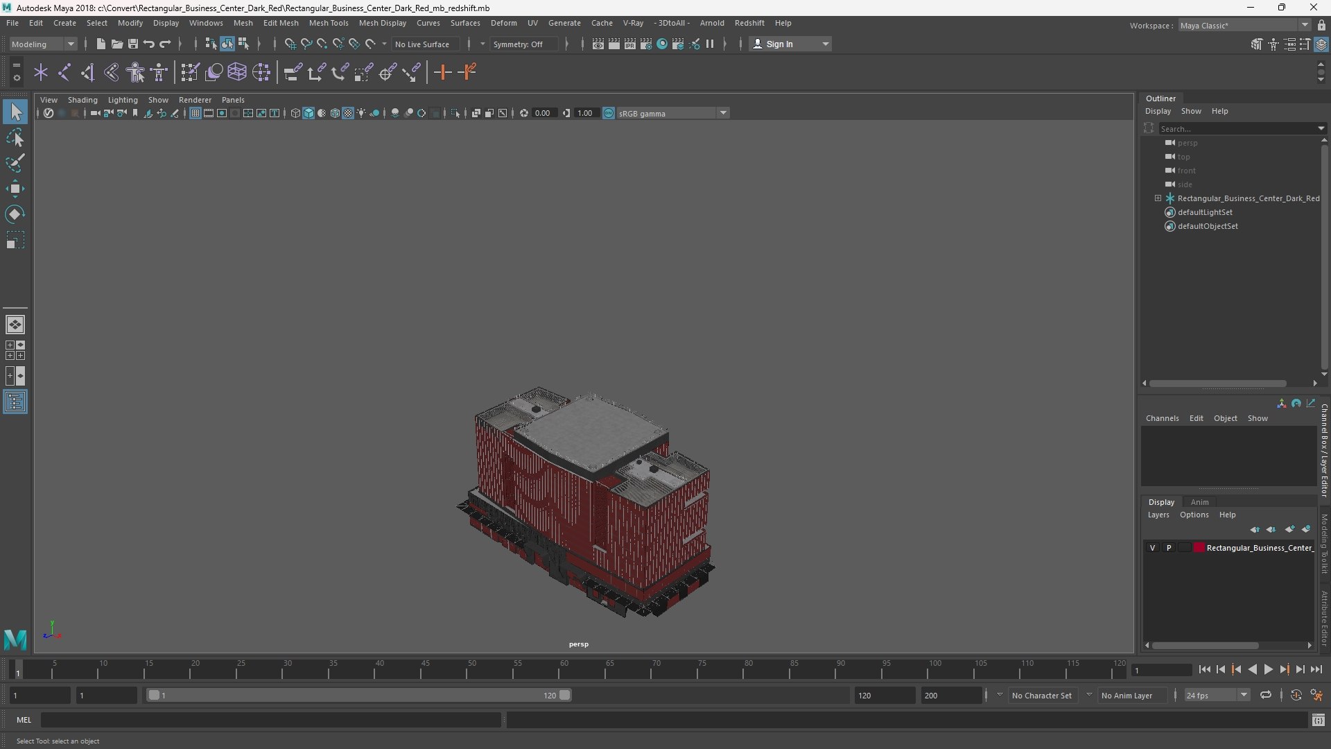Viewport: 1331px width, 749px height.
Task: Click the No Anim Layer selector
Action: 1131,695
